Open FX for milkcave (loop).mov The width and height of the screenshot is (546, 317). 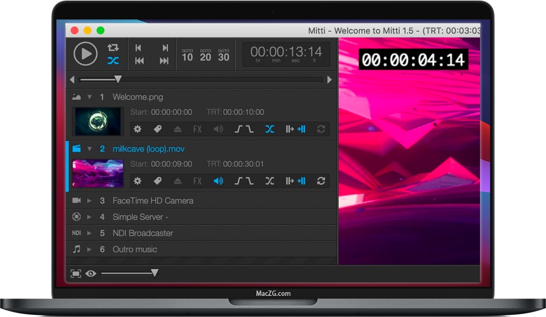coord(198,181)
